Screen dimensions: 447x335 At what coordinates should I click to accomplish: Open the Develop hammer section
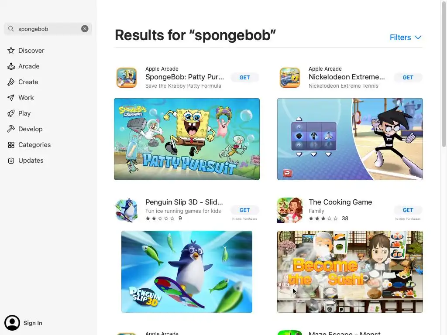[x=25, y=129]
